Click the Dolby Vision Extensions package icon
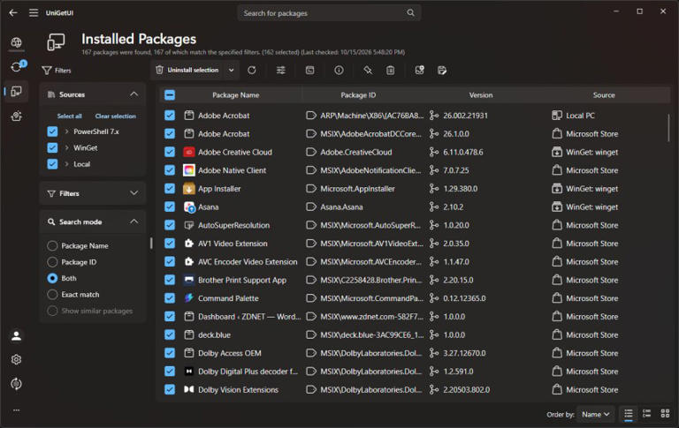This screenshot has width=679, height=428. click(x=189, y=389)
